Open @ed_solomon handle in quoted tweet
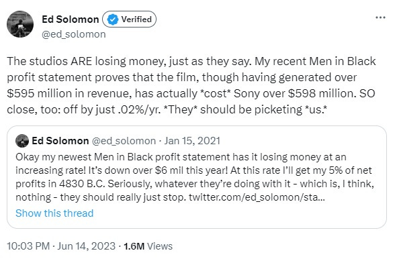The image size is (395, 263). (124, 141)
